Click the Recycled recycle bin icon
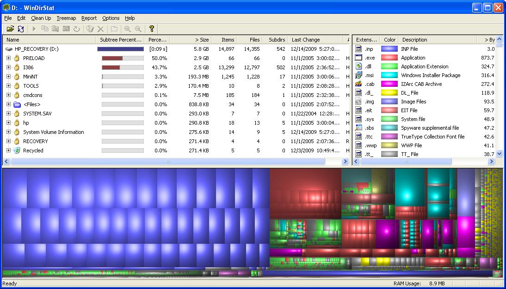Screen dimensions: 506x289 (x=17, y=151)
